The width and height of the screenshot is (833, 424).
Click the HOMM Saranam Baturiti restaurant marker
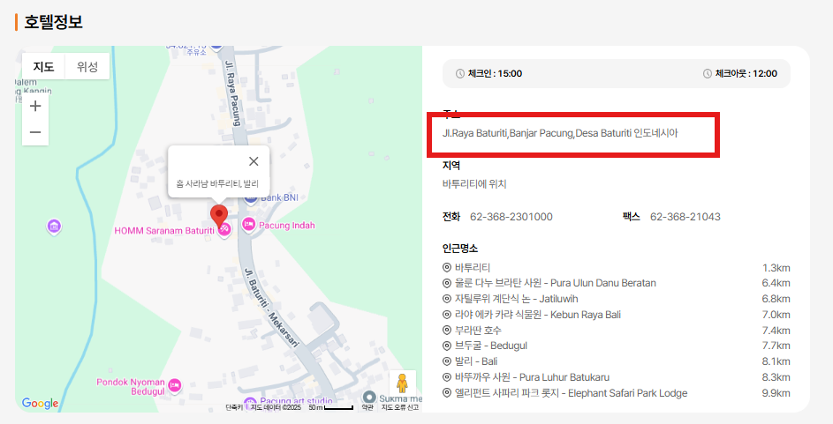(225, 231)
